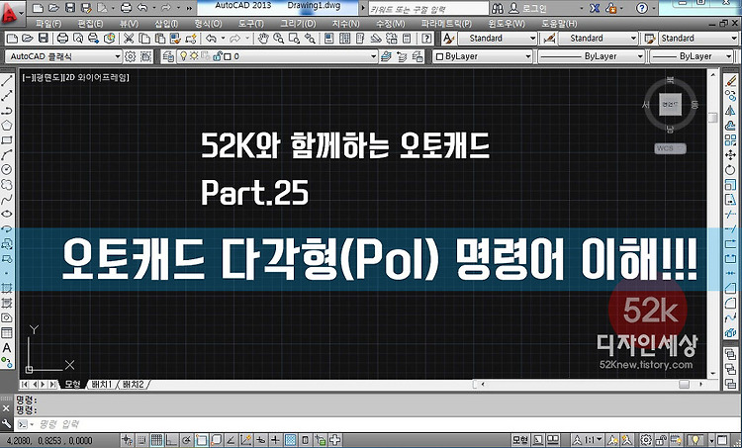
Task: Select the Rectangle draw tool
Action: [x=7, y=140]
